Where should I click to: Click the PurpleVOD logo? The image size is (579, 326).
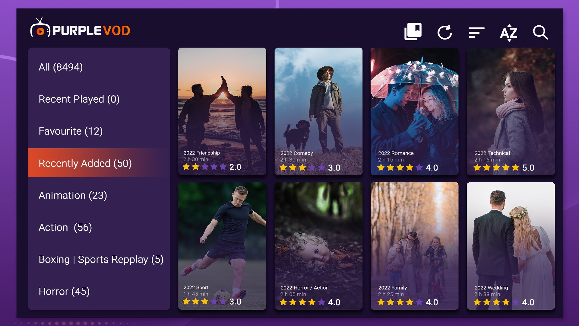pos(80,29)
